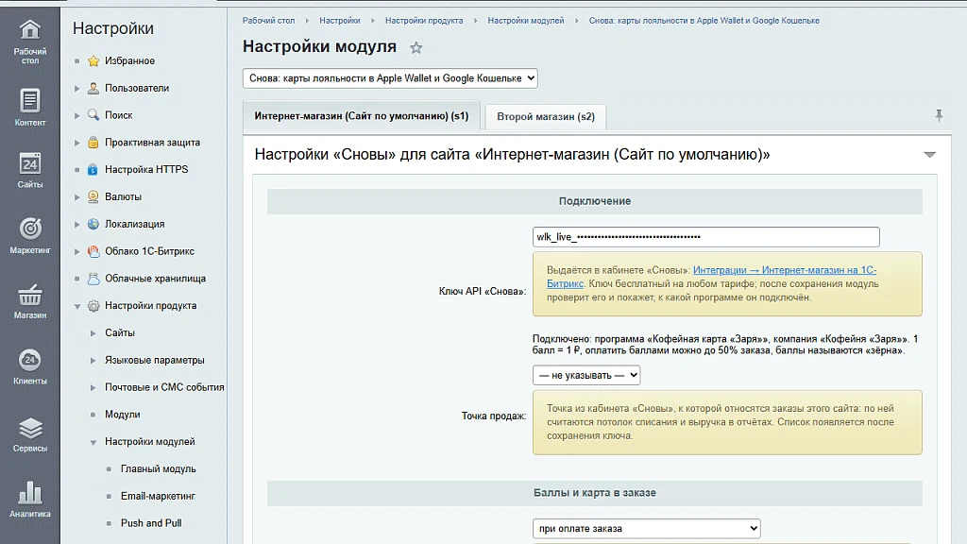Open the module selector dropdown
967x544 pixels.
pos(390,78)
